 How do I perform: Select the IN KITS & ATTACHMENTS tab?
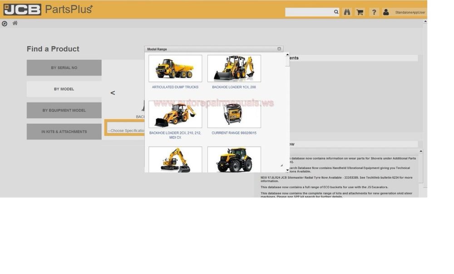click(x=64, y=132)
